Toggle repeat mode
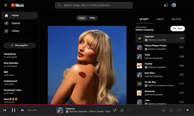This screenshot has height=116, width=194. (x=171, y=110)
